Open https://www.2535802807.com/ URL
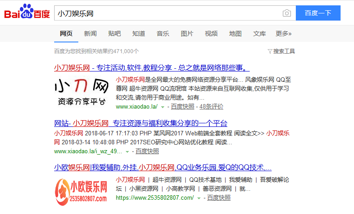Image resolution: width=354 pixels, height=214 pixels. (x=155, y=197)
